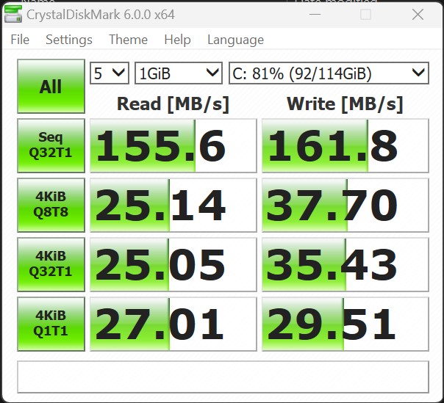The width and height of the screenshot is (444, 403).
Task: Open the test size dropdown showing 1GiB
Action: tap(179, 73)
